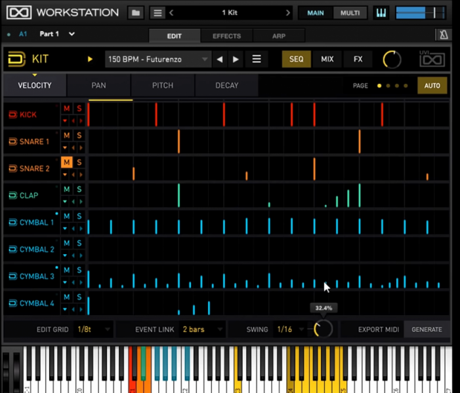Viewport: 460px width, 393px height.
Task: Unmute the SNARE 2 track
Action: click(x=66, y=162)
